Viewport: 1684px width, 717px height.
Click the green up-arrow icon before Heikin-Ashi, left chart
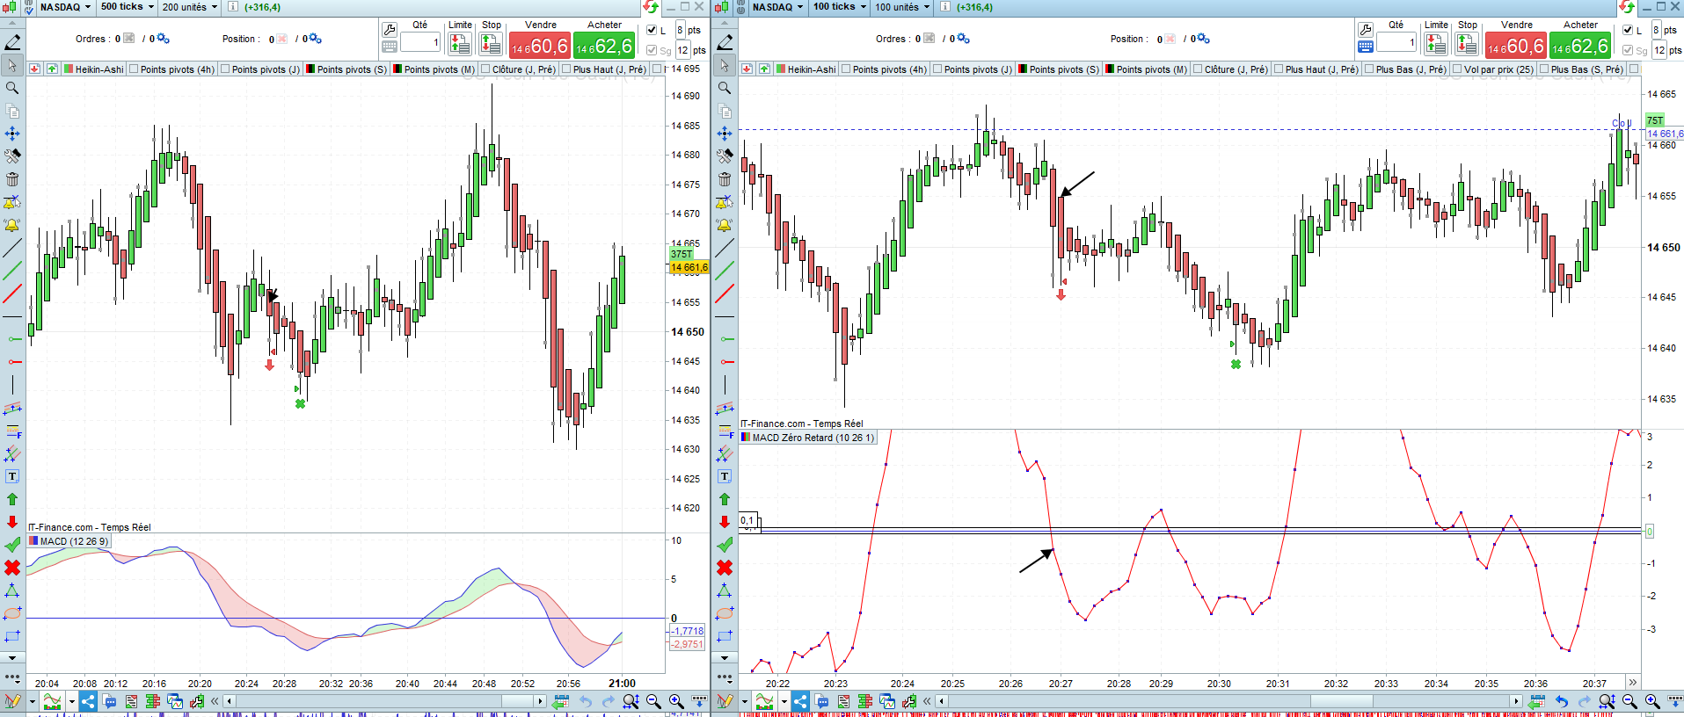click(x=53, y=69)
